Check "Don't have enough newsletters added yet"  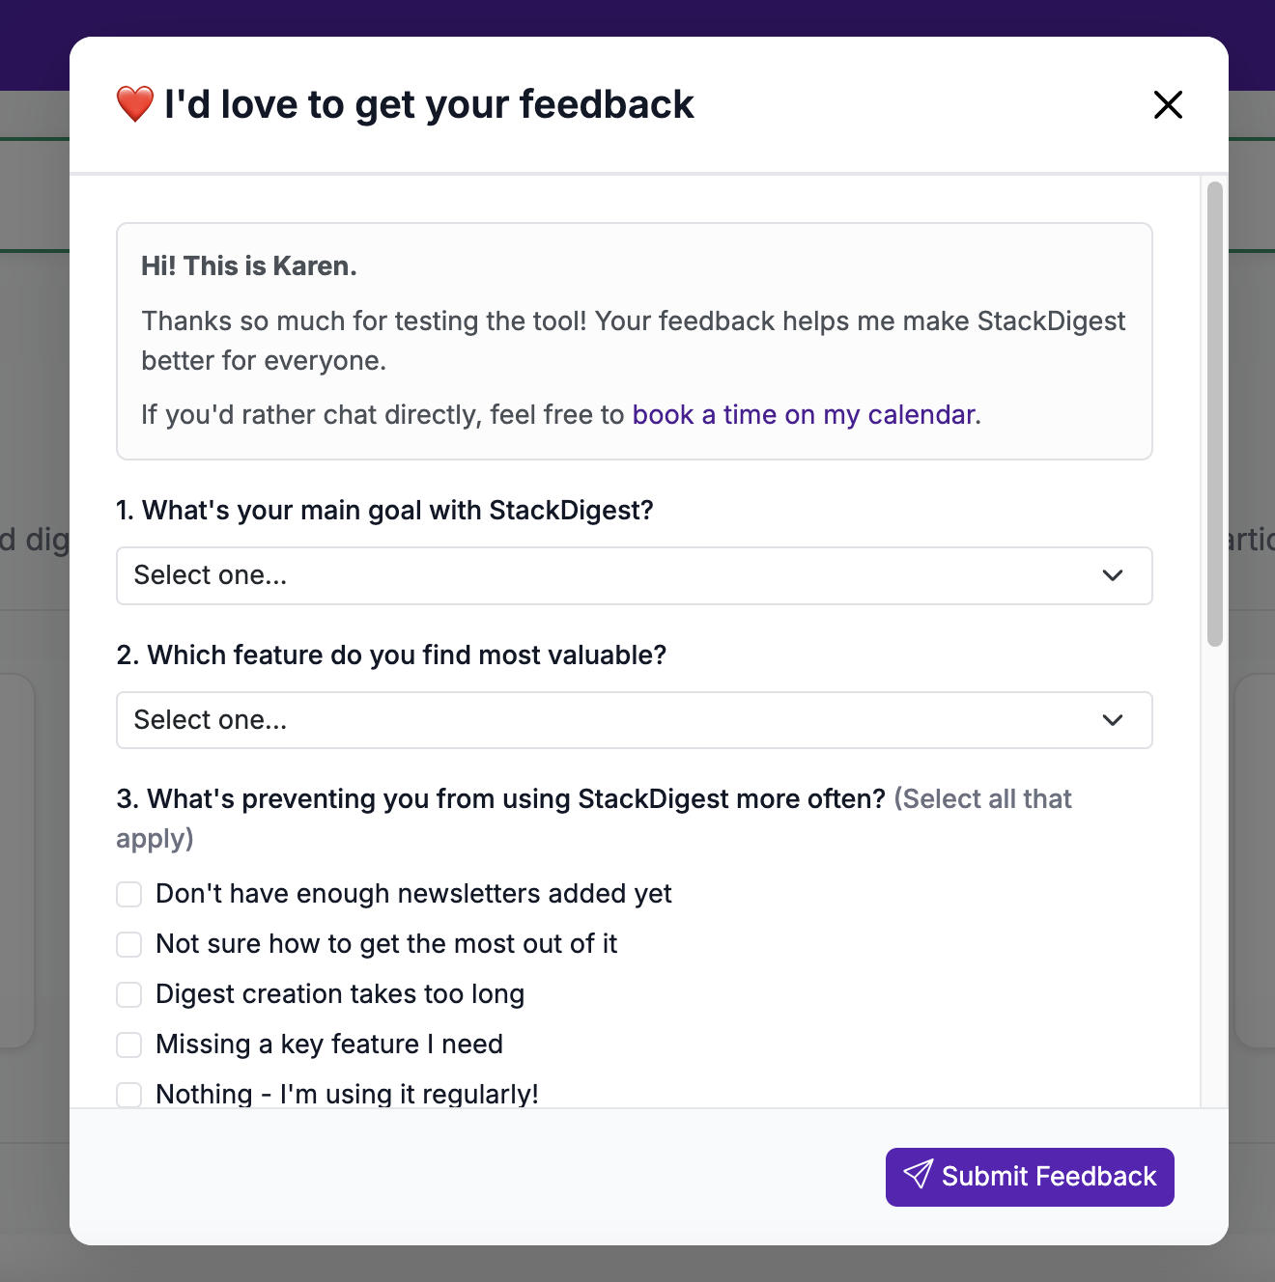(129, 894)
